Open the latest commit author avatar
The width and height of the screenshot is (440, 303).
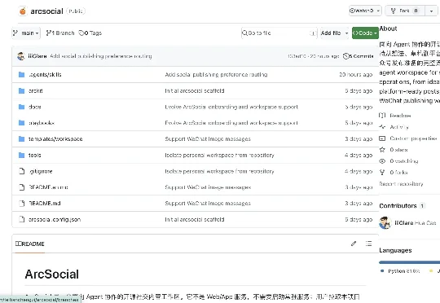[x=21, y=56]
